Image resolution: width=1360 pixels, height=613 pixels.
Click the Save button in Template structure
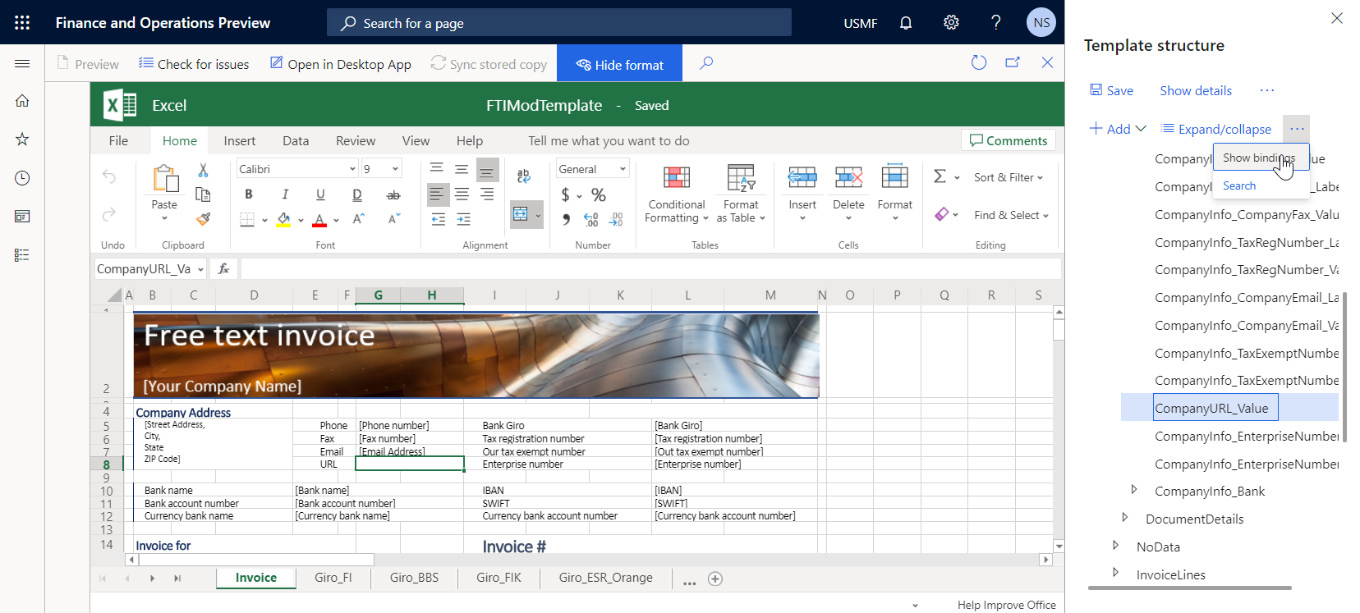(1111, 90)
